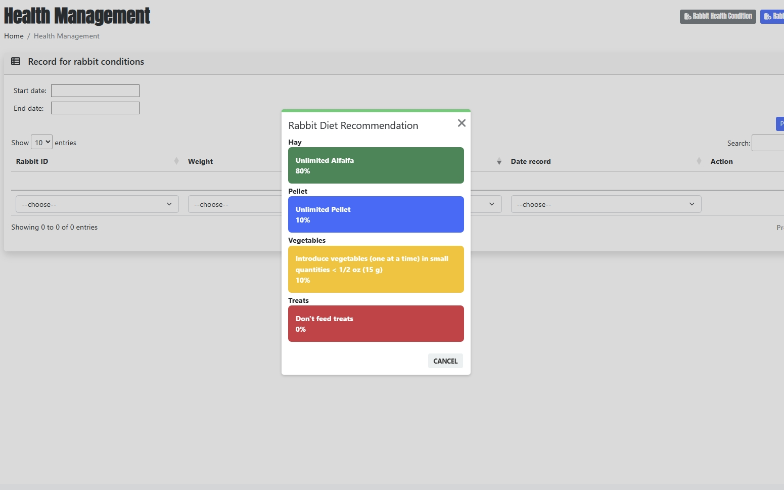
Task: Click the Start date input field
Action: click(x=95, y=91)
